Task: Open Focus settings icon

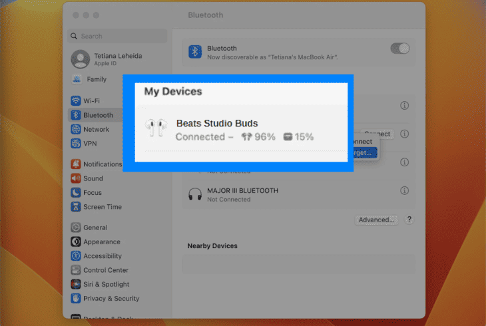Action: coord(76,192)
